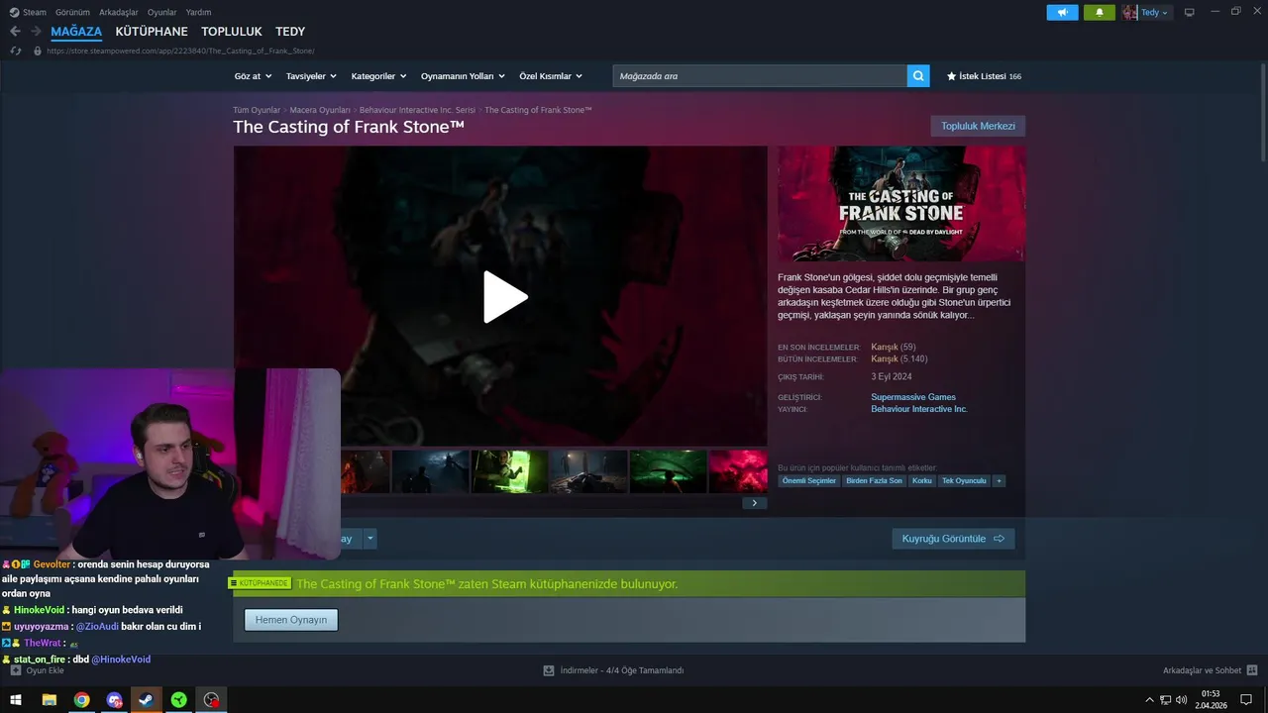Click the Hemen Oynayın button
The height and width of the screenshot is (713, 1268).
[291, 620]
